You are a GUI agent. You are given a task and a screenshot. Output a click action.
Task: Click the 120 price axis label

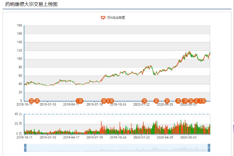coord(19,50)
